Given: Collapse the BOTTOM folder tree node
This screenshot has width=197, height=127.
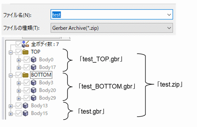Looking at the screenshot, I should point(11,75).
